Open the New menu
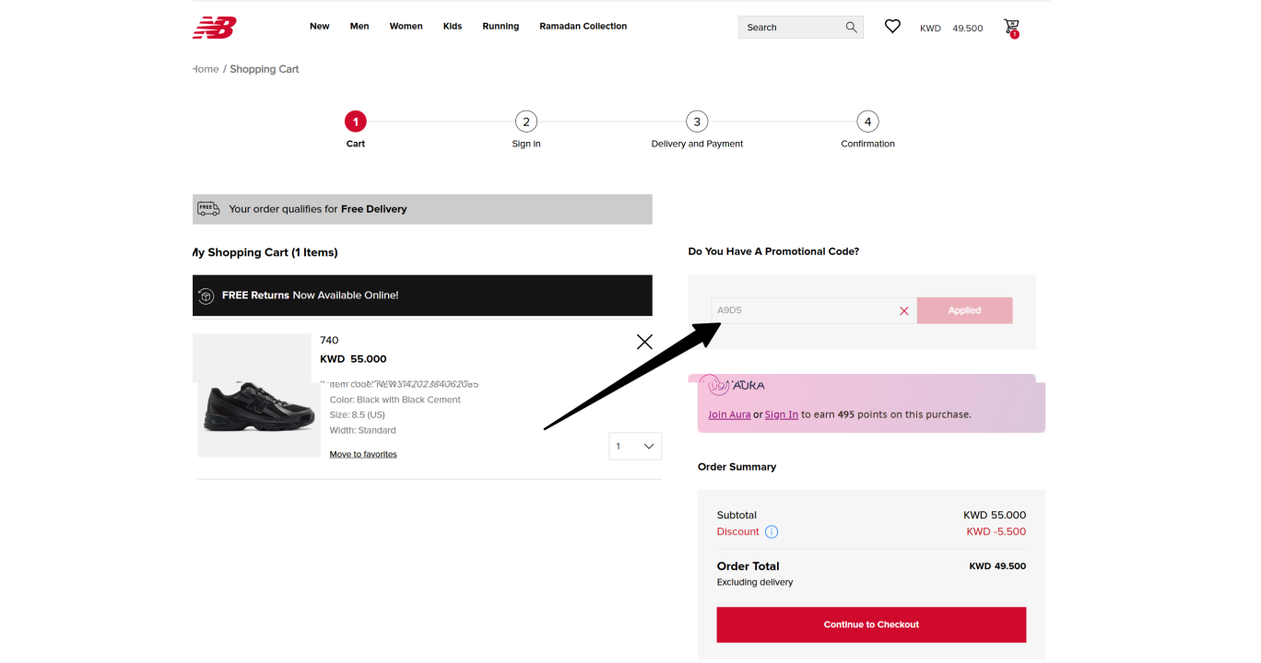This screenshot has height=663, width=1261. (x=320, y=27)
